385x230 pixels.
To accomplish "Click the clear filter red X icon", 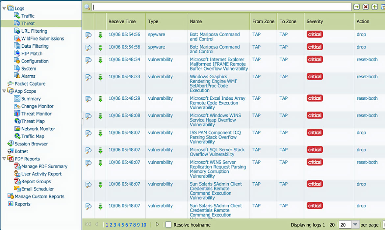I will point(366,7).
